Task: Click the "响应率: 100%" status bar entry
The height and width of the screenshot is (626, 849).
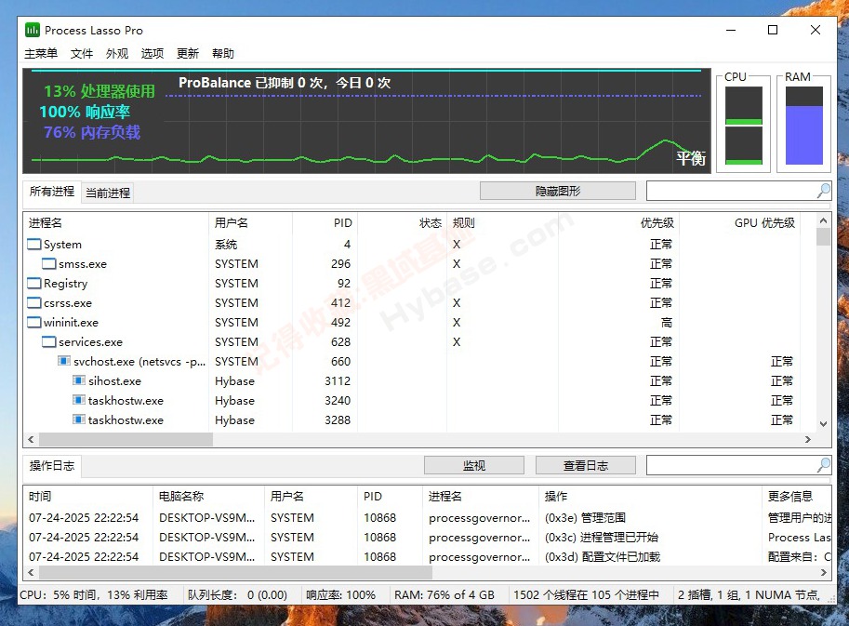Action: click(x=340, y=595)
